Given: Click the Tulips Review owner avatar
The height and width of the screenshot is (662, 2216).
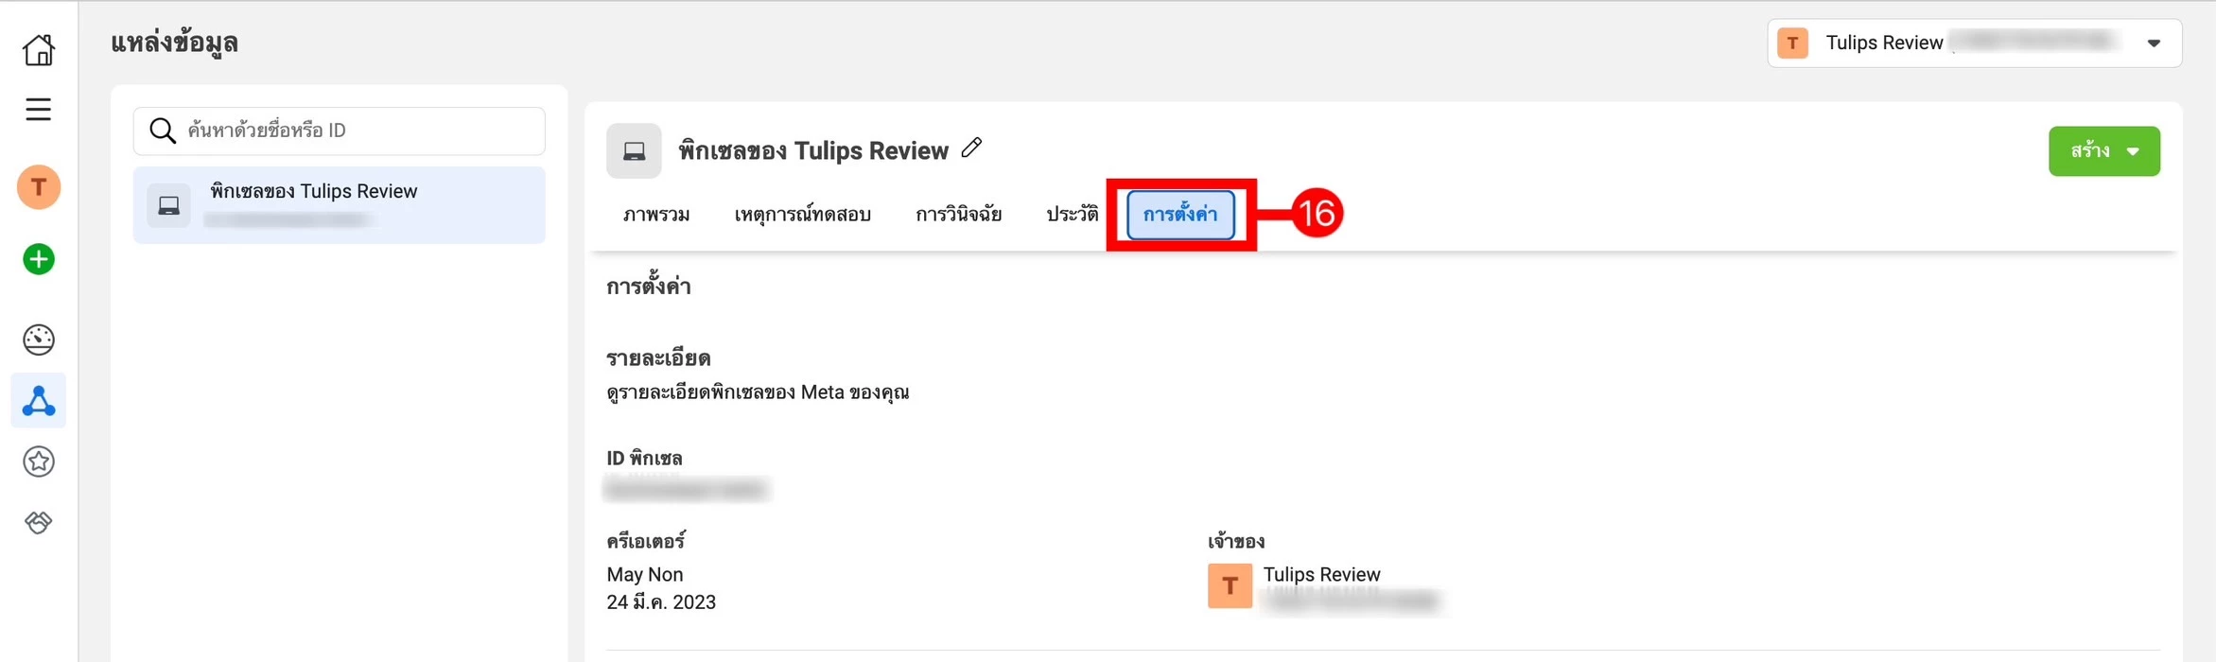Looking at the screenshot, I should coord(1230,586).
